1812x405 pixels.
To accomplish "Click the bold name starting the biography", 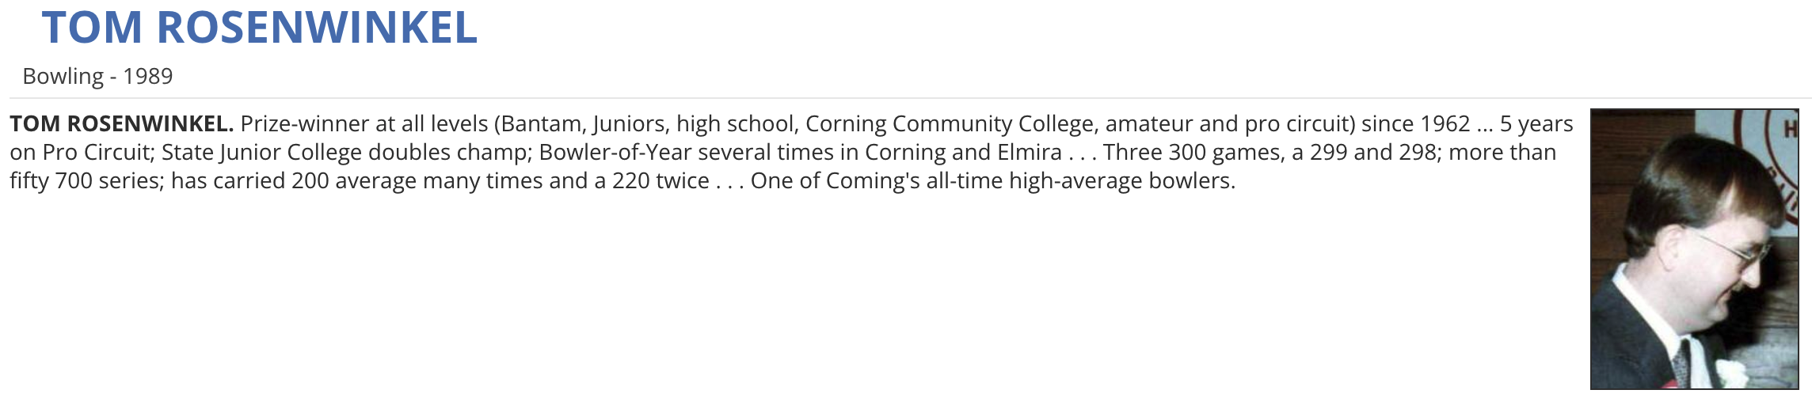I will pyautogui.click(x=121, y=124).
